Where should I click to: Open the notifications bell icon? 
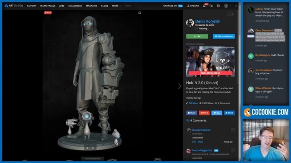pyautogui.click(x=204, y=6)
